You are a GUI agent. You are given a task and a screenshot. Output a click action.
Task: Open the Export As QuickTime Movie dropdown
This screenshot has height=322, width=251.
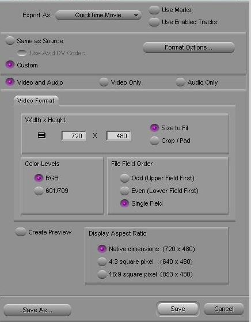[98, 15]
